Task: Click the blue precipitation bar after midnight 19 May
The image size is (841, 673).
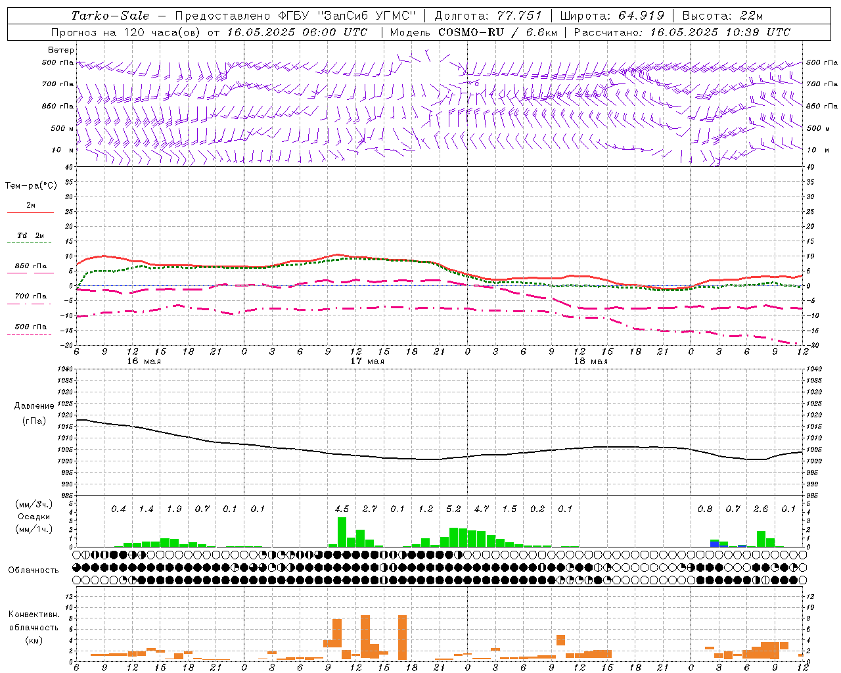Action: (x=715, y=544)
